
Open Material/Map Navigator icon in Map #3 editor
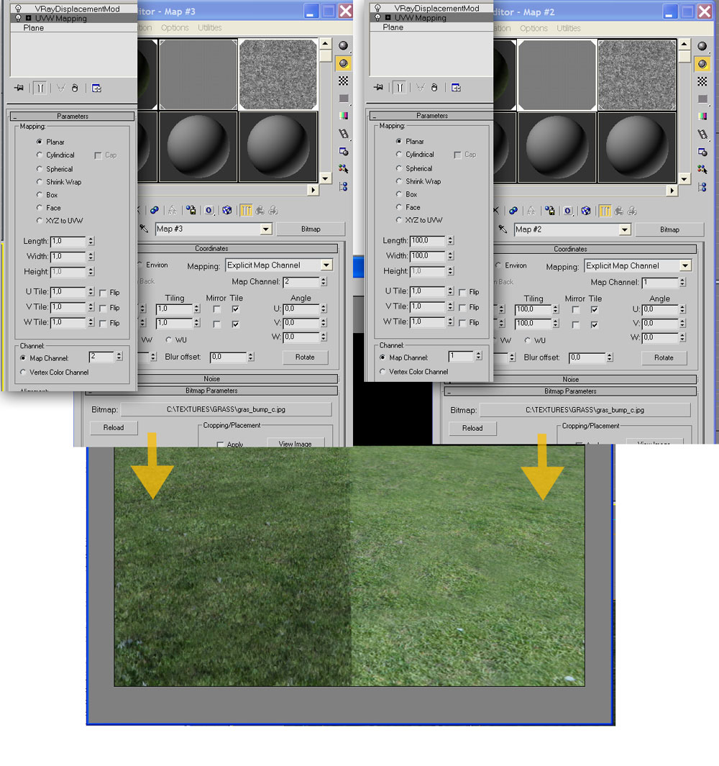(344, 186)
